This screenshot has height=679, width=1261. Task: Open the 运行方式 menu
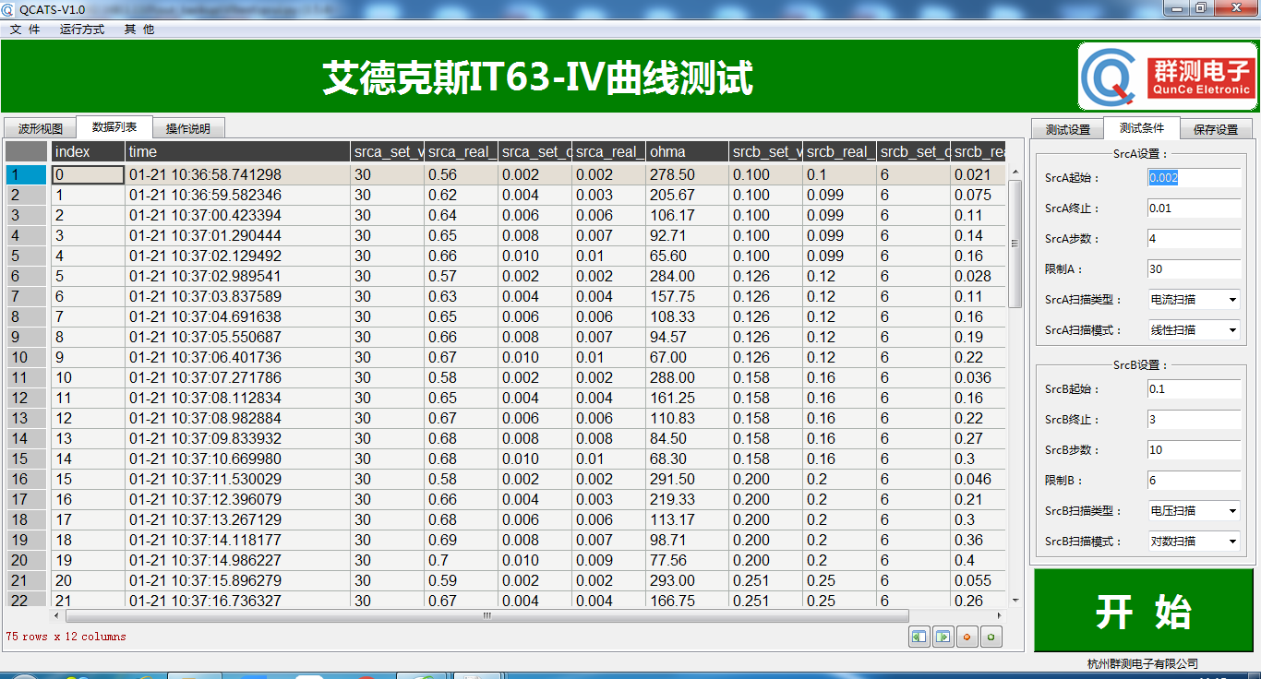pos(82,30)
